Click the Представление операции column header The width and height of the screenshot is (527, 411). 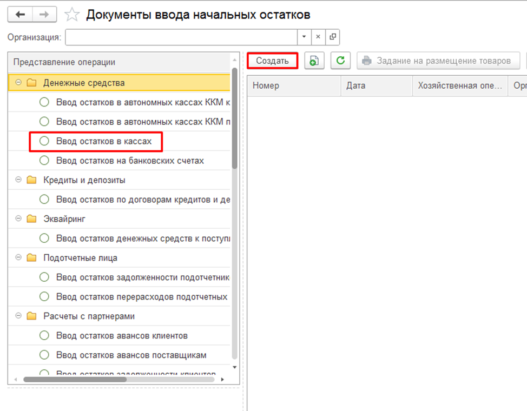pos(120,62)
